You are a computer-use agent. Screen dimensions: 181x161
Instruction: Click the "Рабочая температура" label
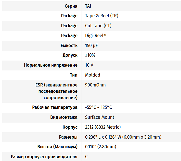pyautogui.click(x=55, y=107)
